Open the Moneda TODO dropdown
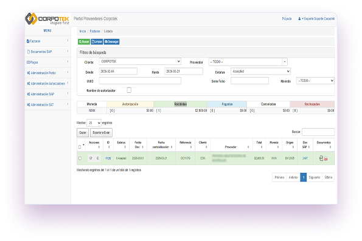The image size is (362, 241). 315,81
